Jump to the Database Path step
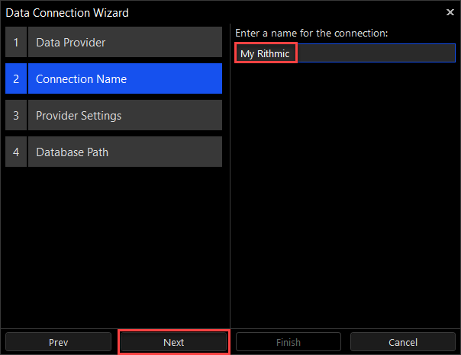The width and height of the screenshot is (461, 355). tap(125, 152)
